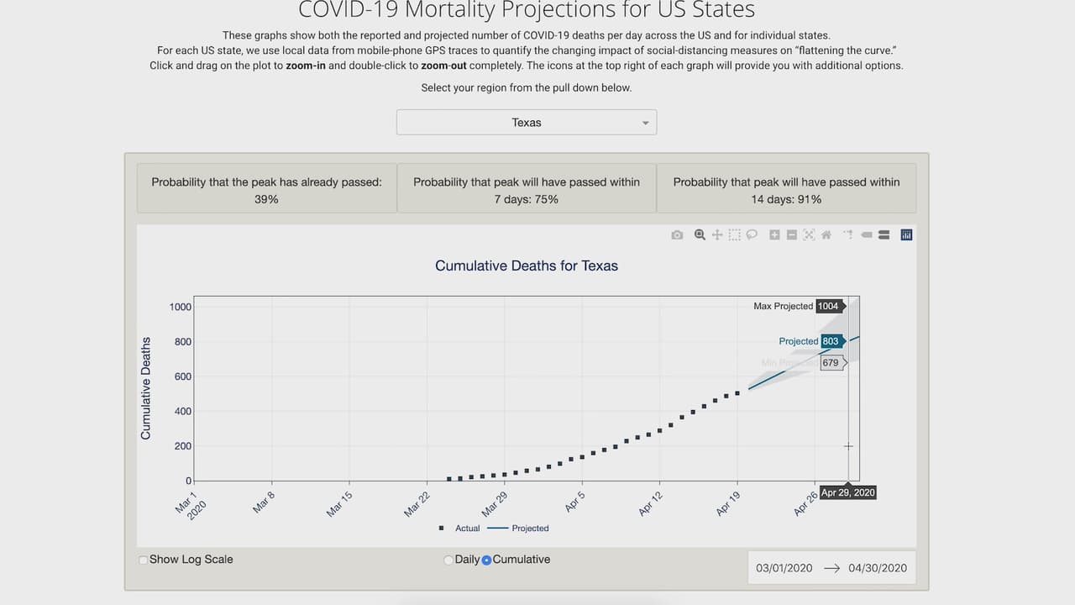Image resolution: width=1075 pixels, height=605 pixels.
Task: Activate the Box Select tool
Action: (735, 235)
